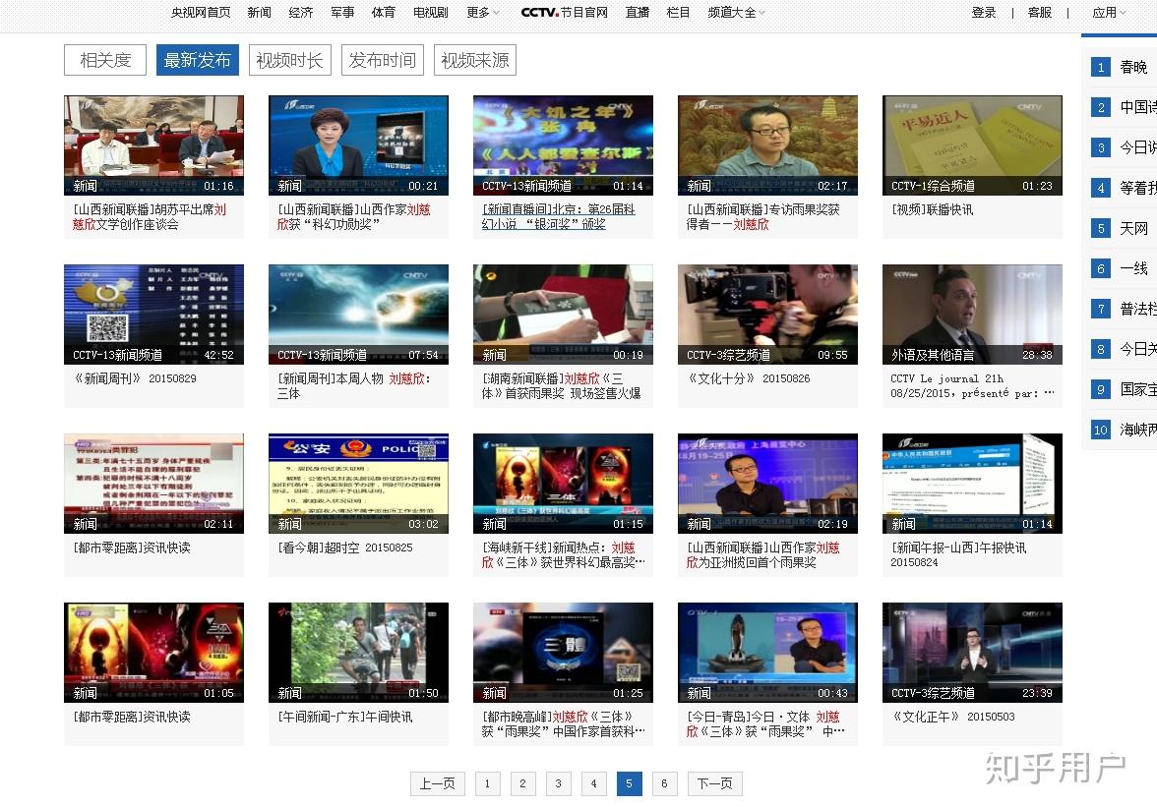Go to page 6 of results
This screenshot has height=807, width=1157.
[664, 783]
